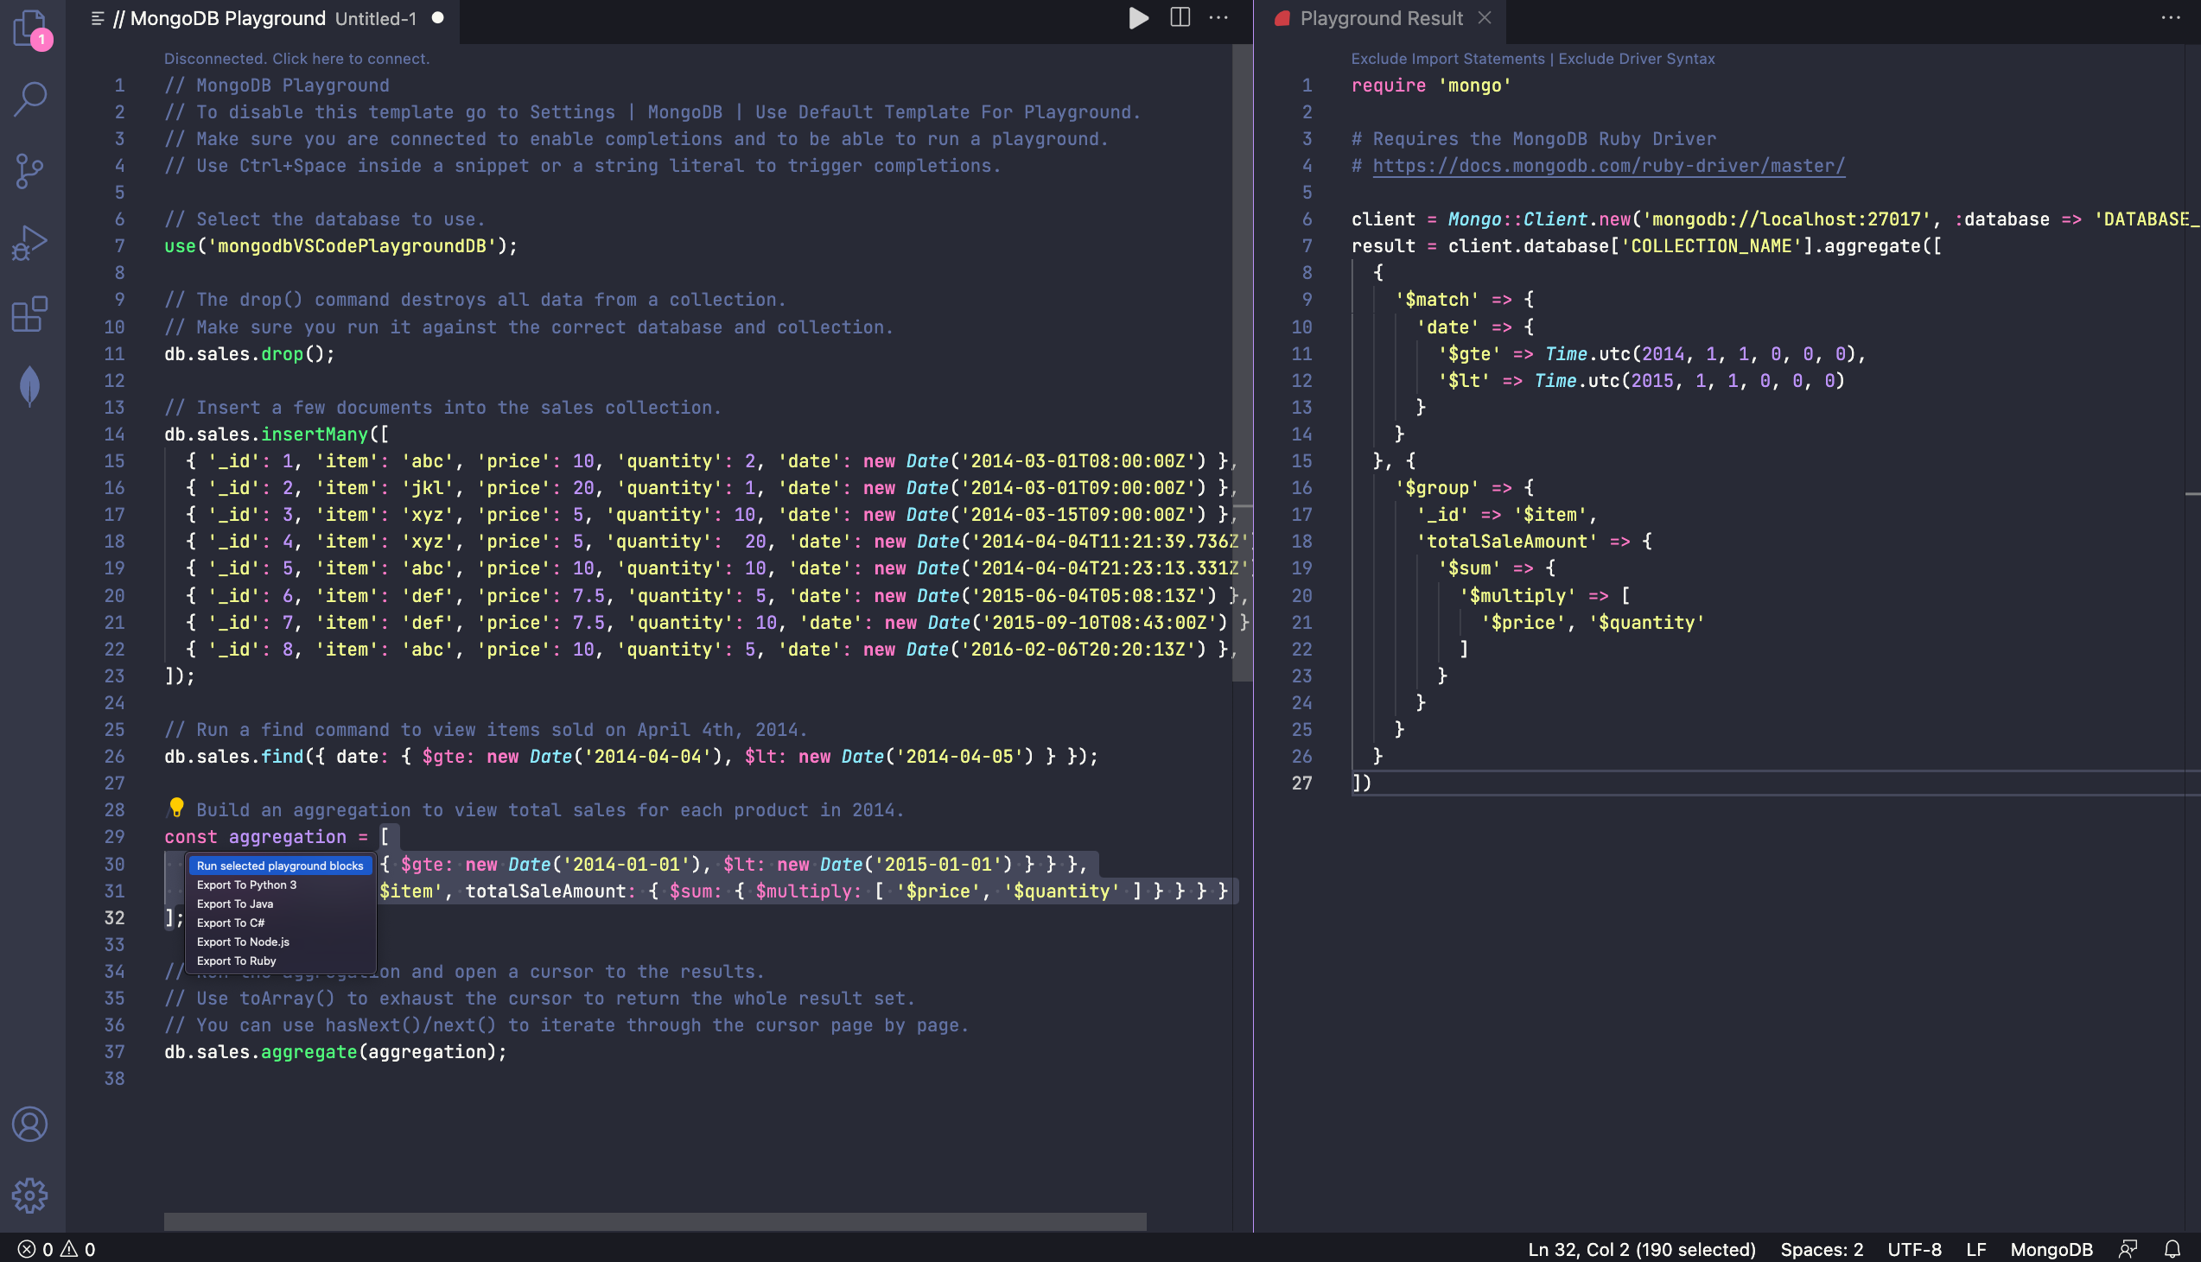Click the Source Control icon in sidebar
Viewport: 2201px width, 1262px height.
tap(33, 169)
